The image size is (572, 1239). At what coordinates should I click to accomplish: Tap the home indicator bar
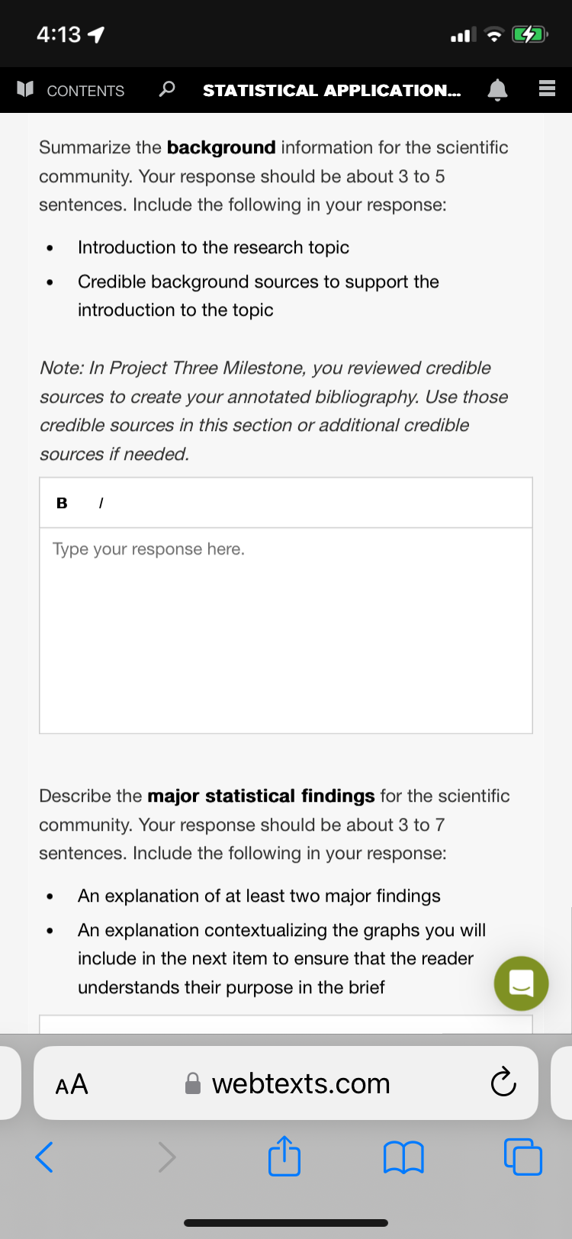click(x=286, y=1223)
